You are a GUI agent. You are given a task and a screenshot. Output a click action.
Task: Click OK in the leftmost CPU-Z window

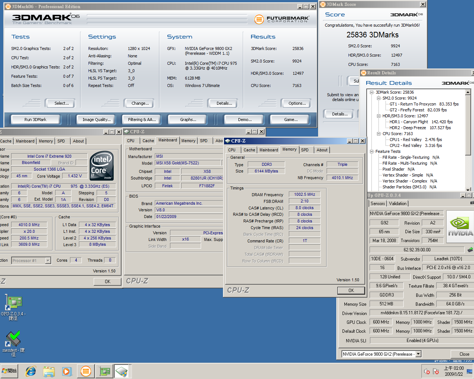(107, 282)
